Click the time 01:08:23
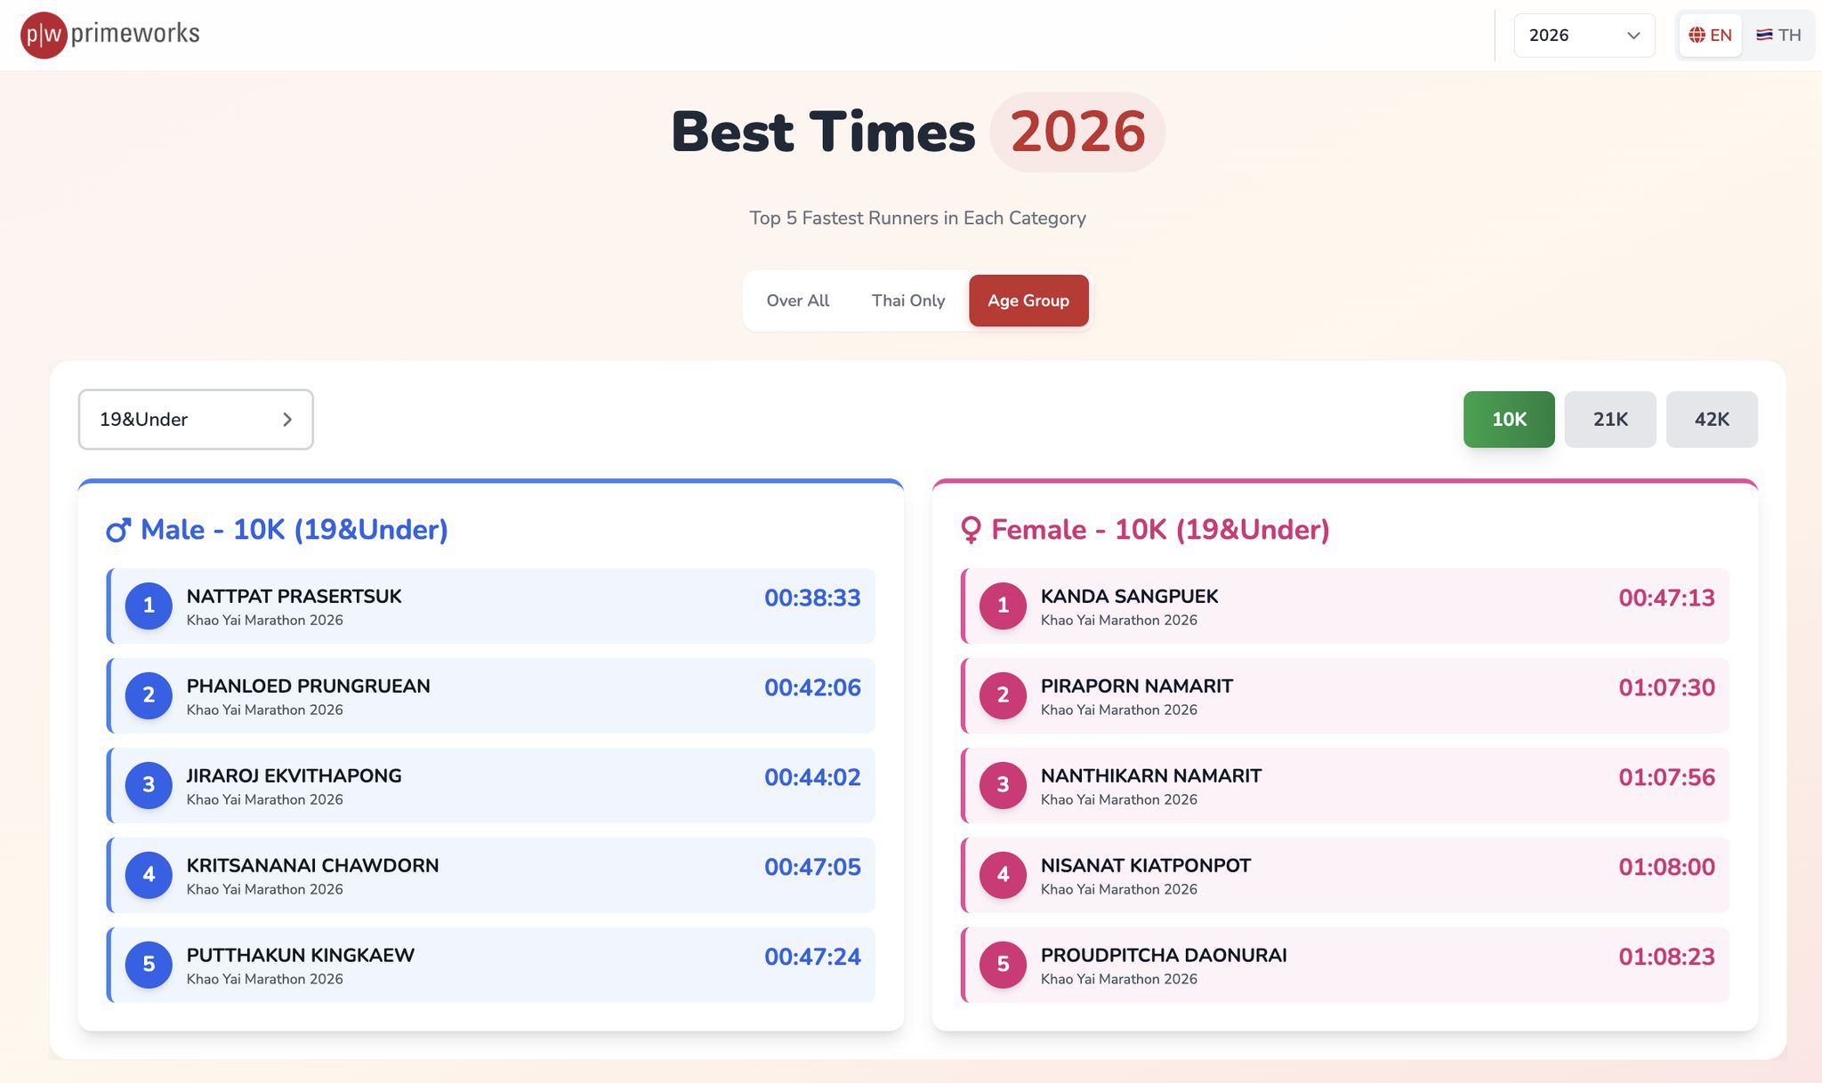The height and width of the screenshot is (1083, 1822). 1666,958
